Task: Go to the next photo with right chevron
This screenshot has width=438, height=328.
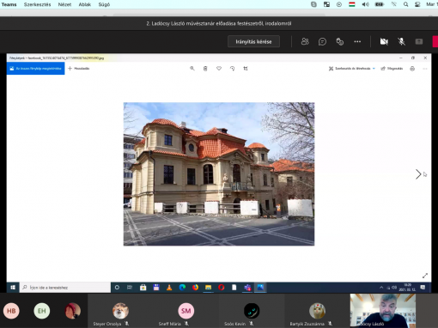Action: (x=418, y=174)
